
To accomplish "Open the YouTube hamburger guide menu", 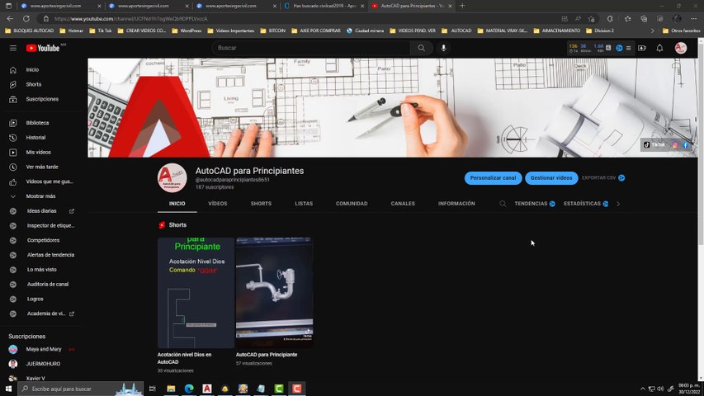I will pos(13,48).
